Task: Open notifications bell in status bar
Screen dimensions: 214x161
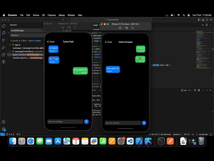Action: [211, 134]
